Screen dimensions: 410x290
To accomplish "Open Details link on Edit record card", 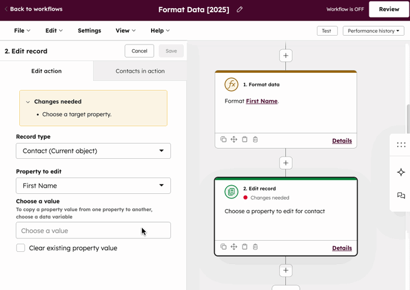I will (x=342, y=248).
